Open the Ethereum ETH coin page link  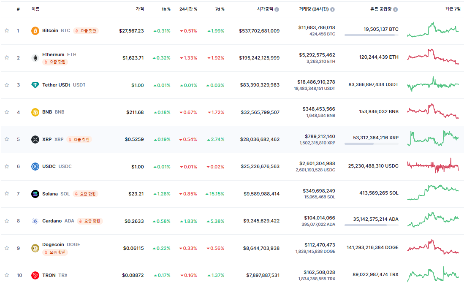[x=59, y=54]
